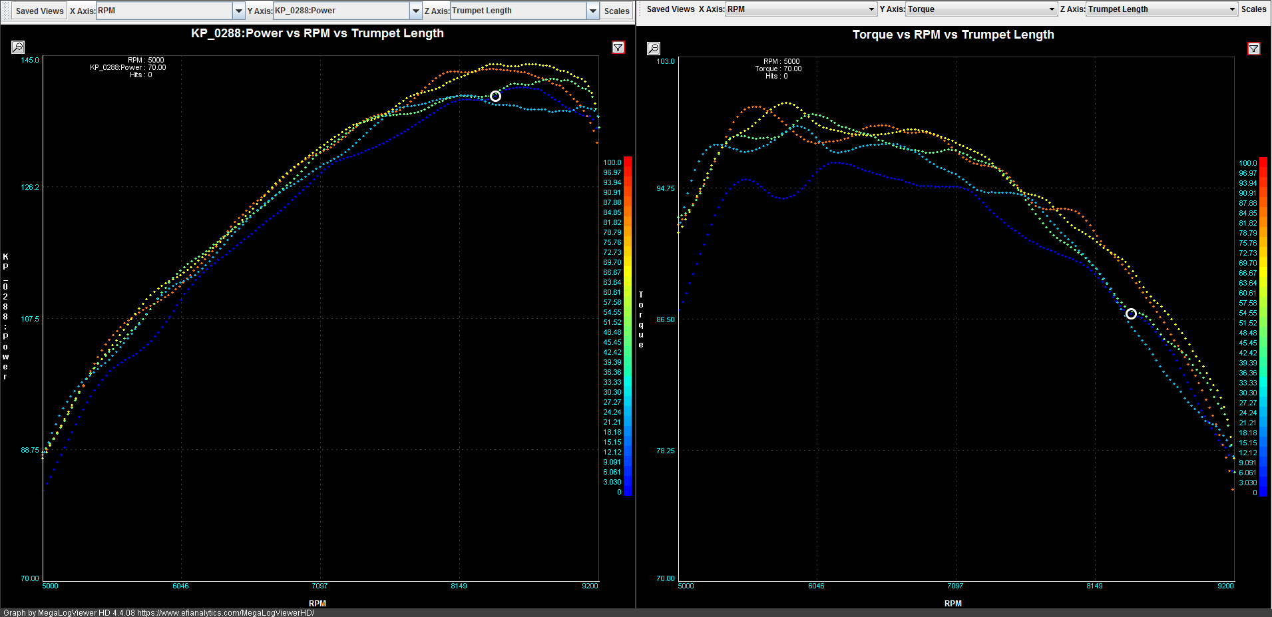The height and width of the screenshot is (617, 1272).
Task: Click the Trumpet Length color gradient bar beside Torque graph
Action: pyautogui.click(x=1263, y=327)
